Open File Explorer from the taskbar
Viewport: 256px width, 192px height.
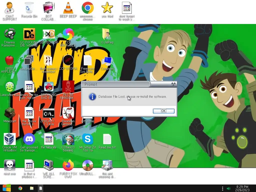pyautogui.click(x=32, y=188)
